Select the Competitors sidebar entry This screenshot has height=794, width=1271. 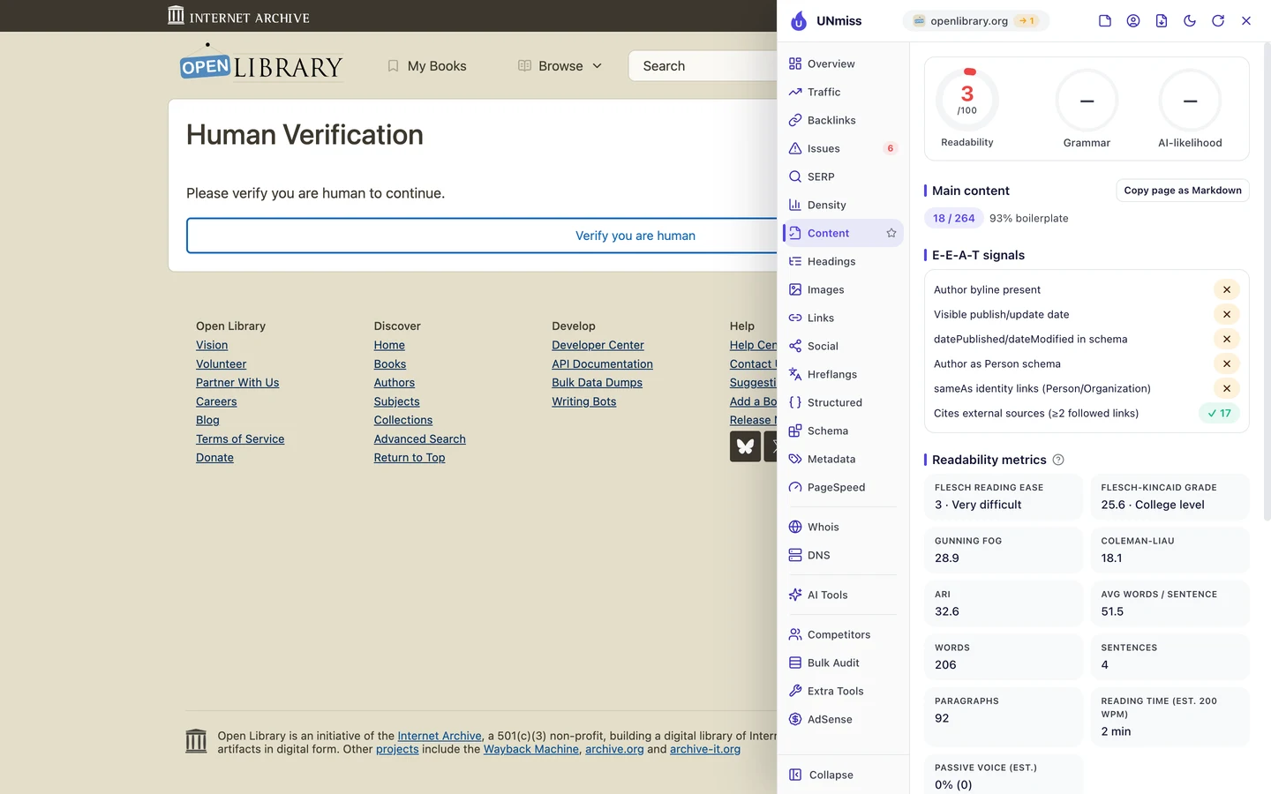pyautogui.click(x=843, y=634)
